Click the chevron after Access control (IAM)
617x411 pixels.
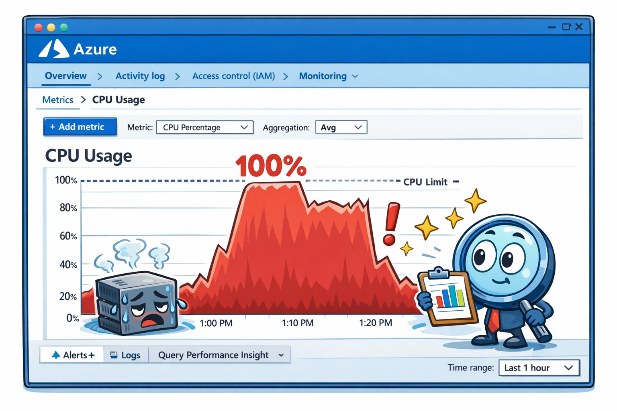point(286,76)
